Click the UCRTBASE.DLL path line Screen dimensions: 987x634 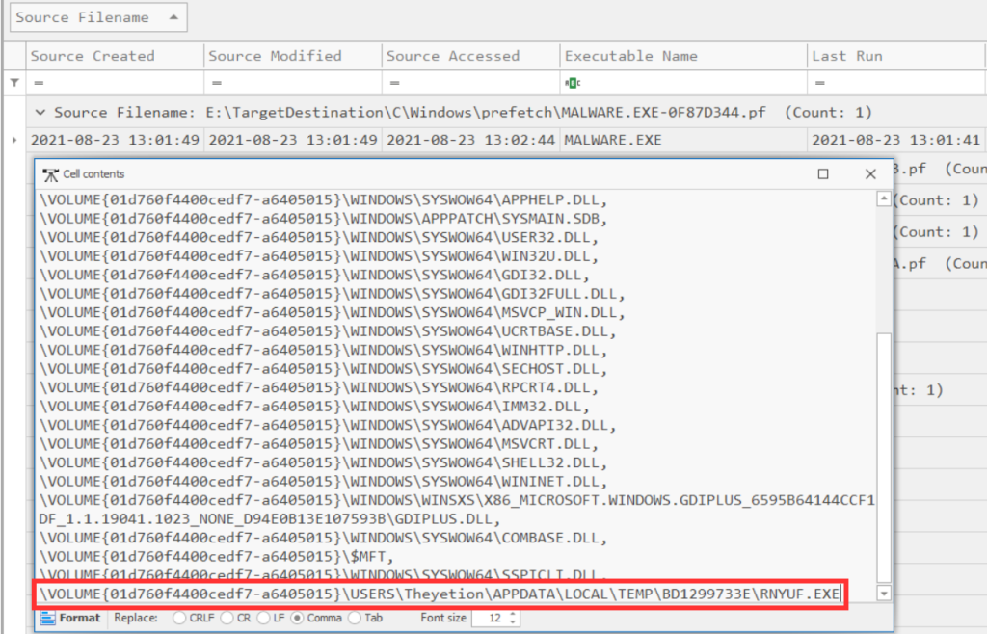coord(328,331)
